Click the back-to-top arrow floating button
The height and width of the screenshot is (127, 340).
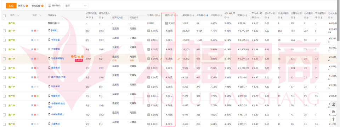coord(333,119)
